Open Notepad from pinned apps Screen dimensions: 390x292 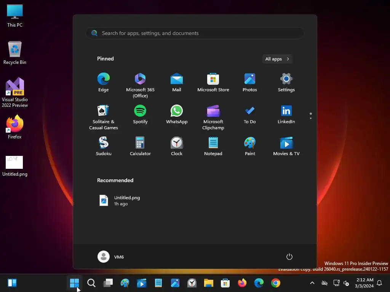[x=213, y=146]
